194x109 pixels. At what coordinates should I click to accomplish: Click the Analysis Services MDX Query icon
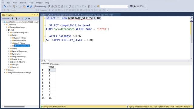point(52,6)
